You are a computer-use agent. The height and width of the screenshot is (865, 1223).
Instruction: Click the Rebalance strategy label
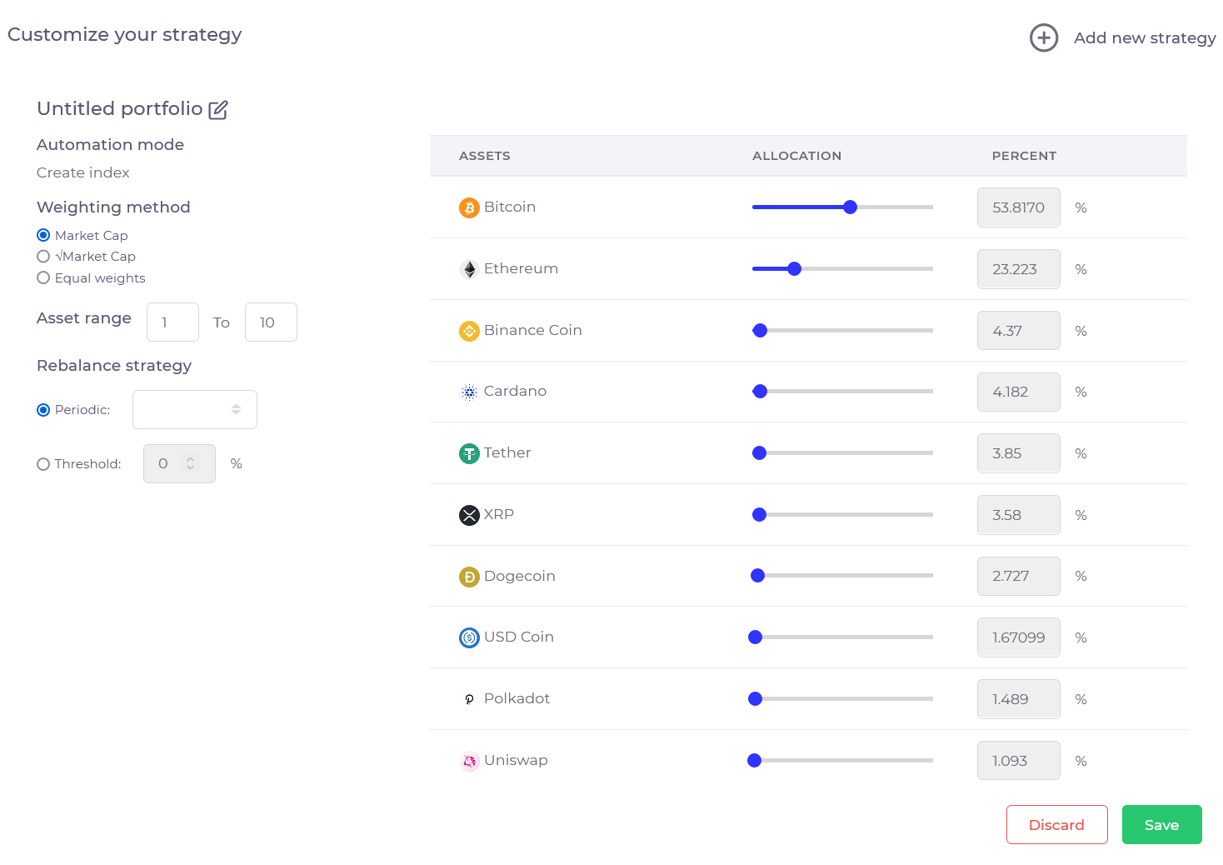coord(114,366)
